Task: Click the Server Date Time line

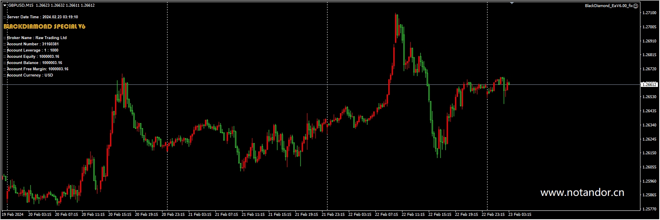Action: 41,17
